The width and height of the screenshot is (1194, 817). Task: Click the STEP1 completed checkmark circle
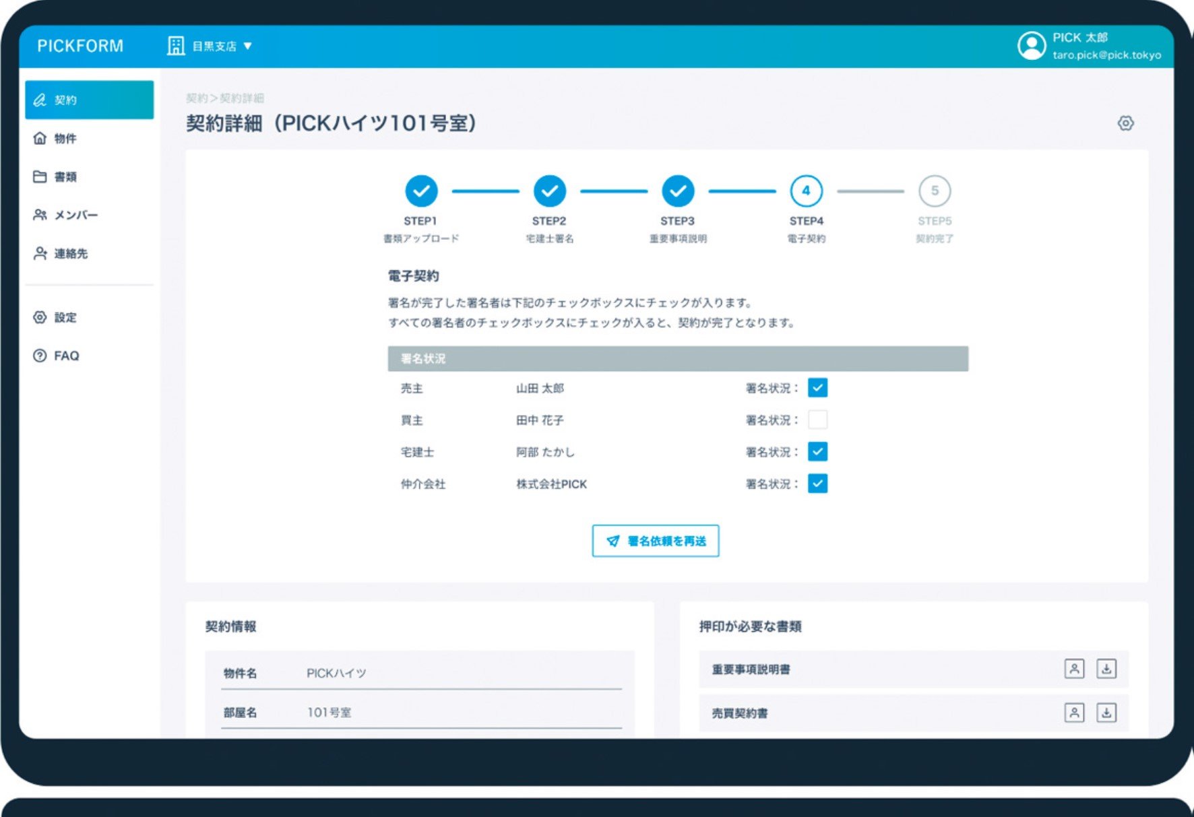click(x=421, y=191)
